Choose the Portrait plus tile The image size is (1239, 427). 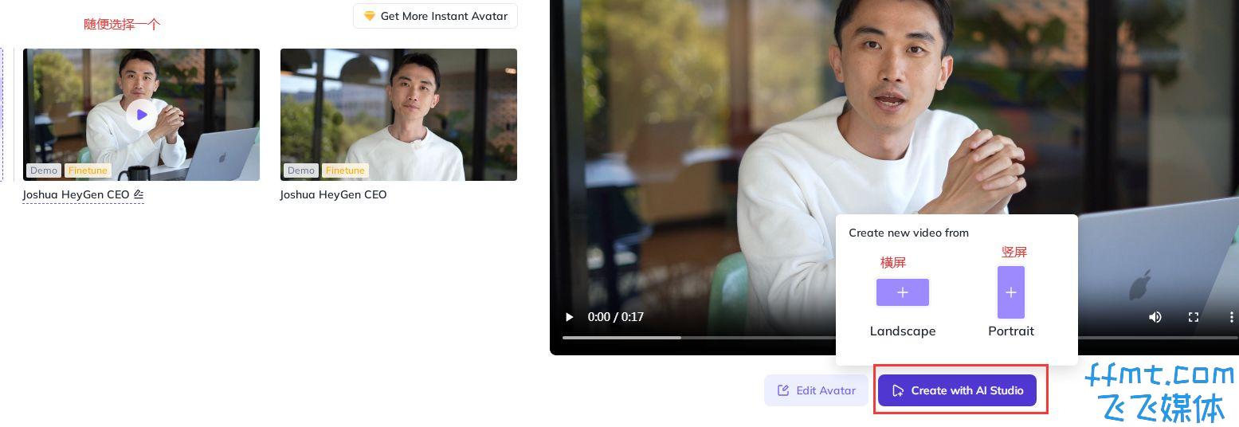coord(1011,292)
